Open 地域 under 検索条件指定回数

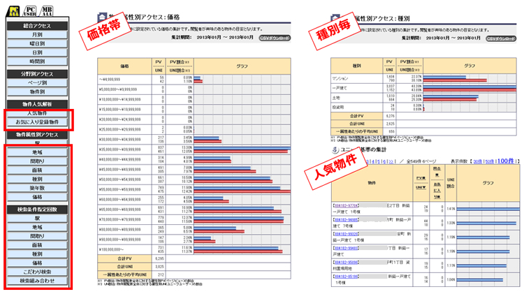point(37,227)
